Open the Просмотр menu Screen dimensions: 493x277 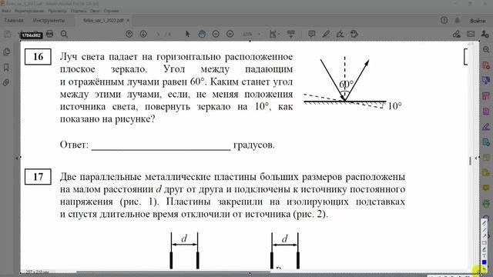coord(58,11)
